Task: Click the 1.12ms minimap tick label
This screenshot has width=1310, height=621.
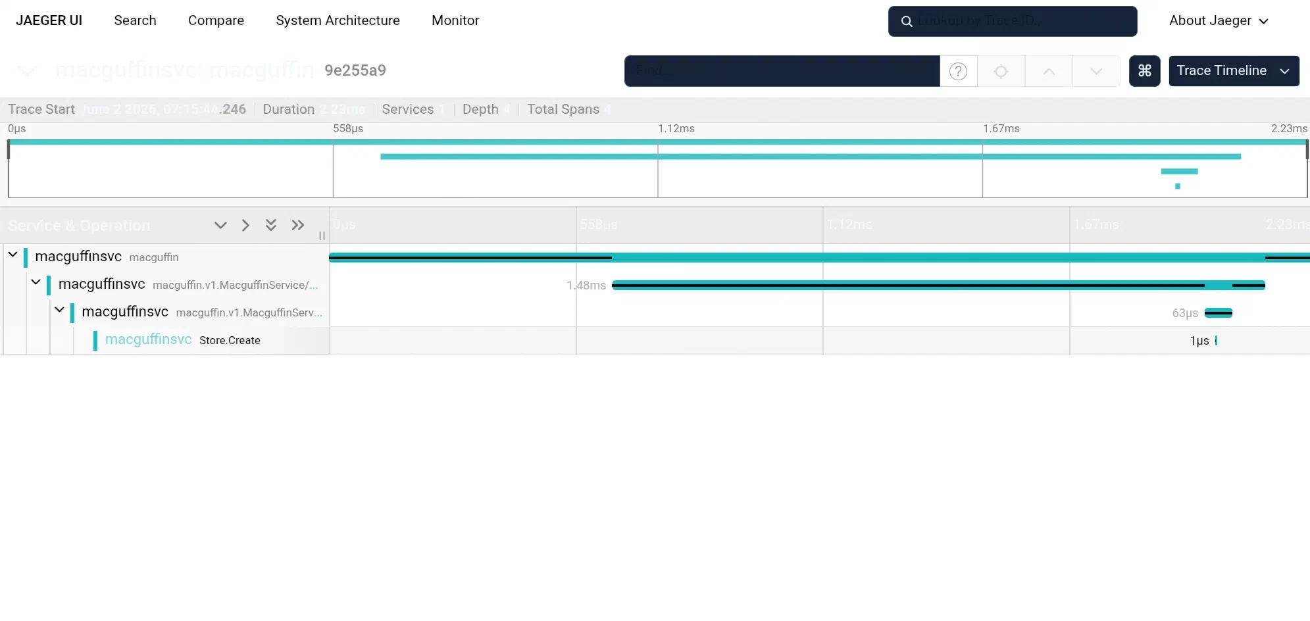Action: [x=676, y=128]
